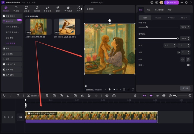Open the user profile avatar
This screenshot has height=134, width=194.
point(161,2)
